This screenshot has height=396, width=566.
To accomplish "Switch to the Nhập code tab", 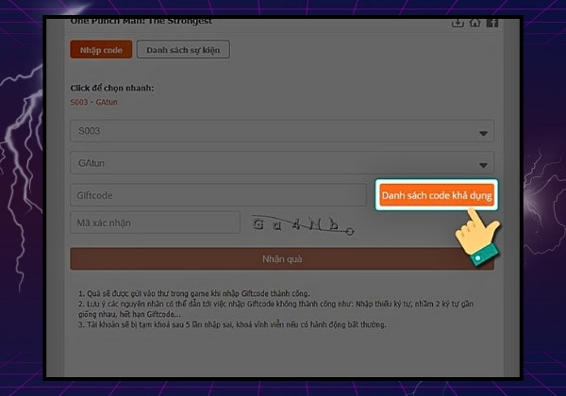I will pyautogui.click(x=101, y=49).
